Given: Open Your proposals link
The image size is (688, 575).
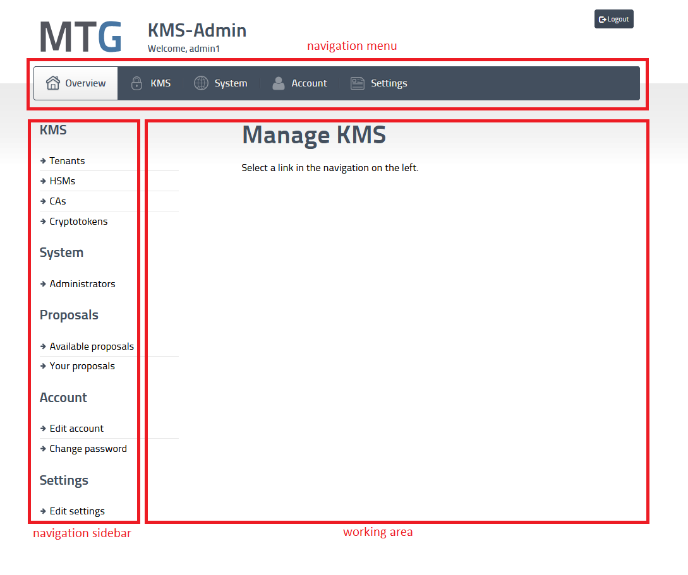Looking at the screenshot, I should [82, 366].
